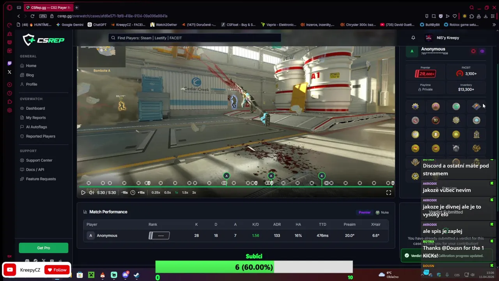Set playback speed to 1.5x
This screenshot has height=281, width=499.
185,192
